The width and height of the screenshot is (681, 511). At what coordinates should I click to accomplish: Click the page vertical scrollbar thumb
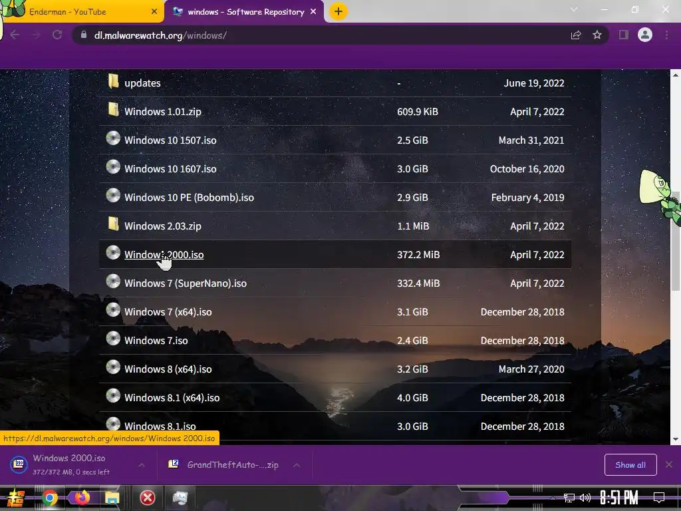tap(676, 241)
